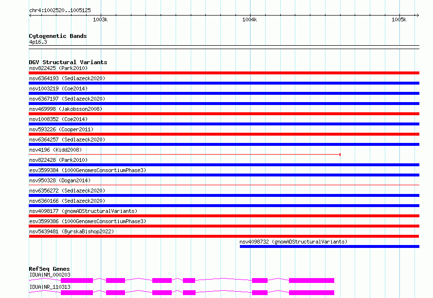Viewport: 433px width, 298px height.
Task: Open the nsv950328 (Dogan2014) label
Action: (x=60, y=180)
